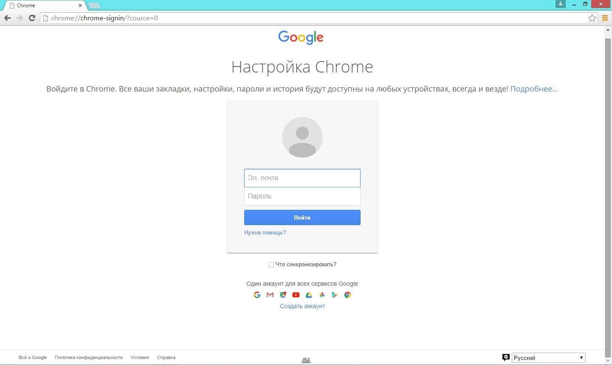Open the Русский language dropdown
The image size is (612, 365).
pyautogui.click(x=548, y=358)
